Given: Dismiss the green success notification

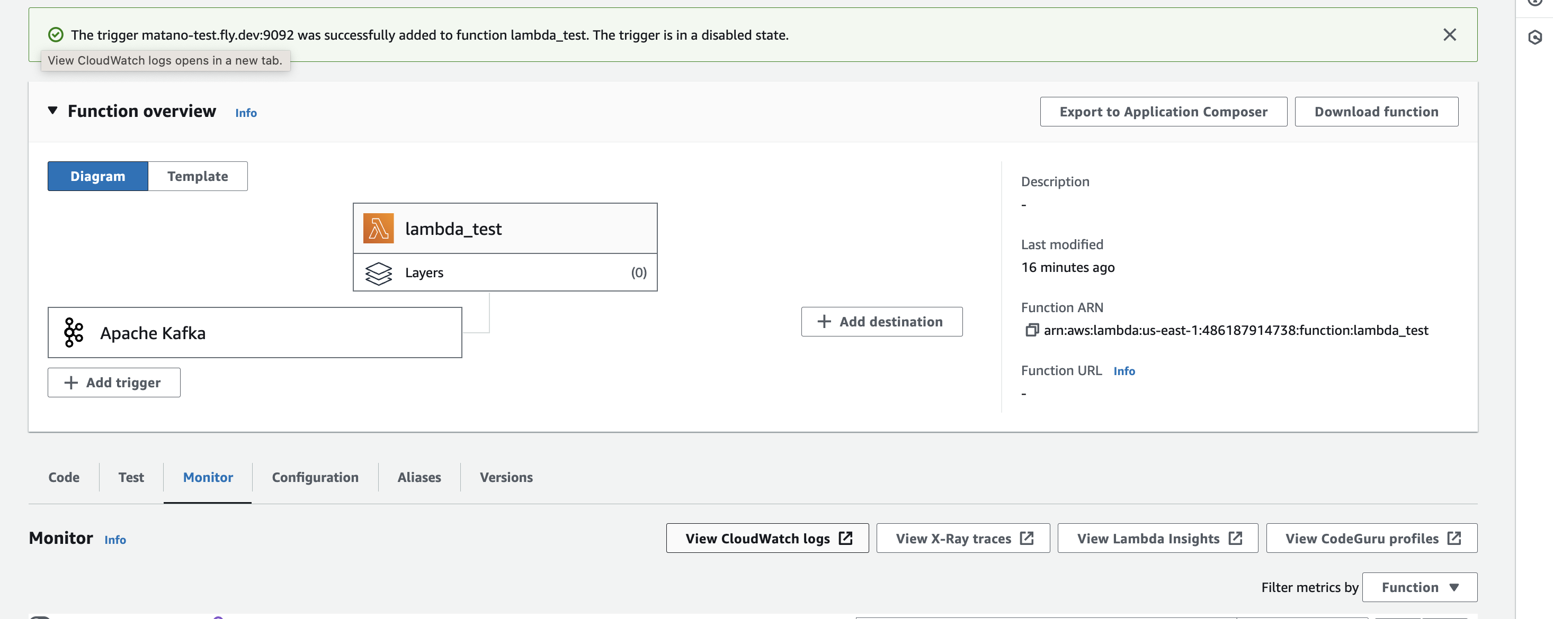Looking at the screenshot, I should [1449, 35].
